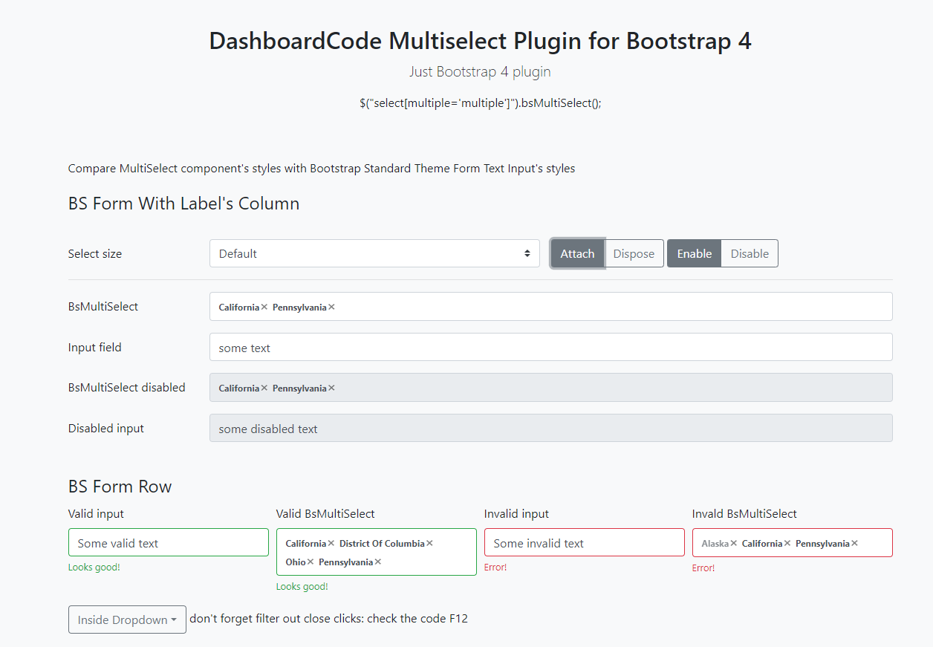Remove the Alaska tag from Invald BsMultiSelect
The image size is (933, 647).
point(734,543)
